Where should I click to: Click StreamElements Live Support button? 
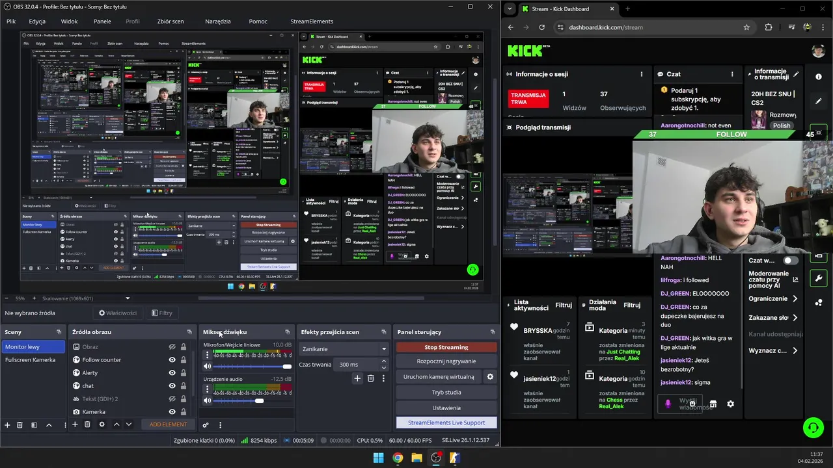[446, 422]
